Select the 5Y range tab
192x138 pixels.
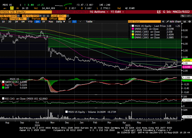pos(44,22)
